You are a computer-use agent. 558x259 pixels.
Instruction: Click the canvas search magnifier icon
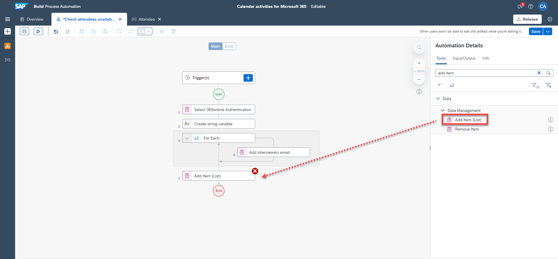click(419, 47)
